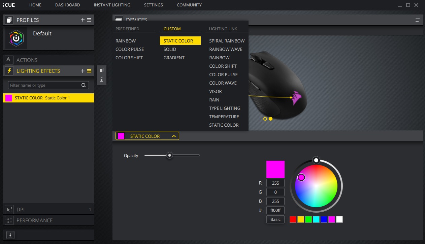Pick Type Lighting effect
Image resolution: width=425 pixels, height=244 pixels.
pyautogui.click(x=225, y=108)
